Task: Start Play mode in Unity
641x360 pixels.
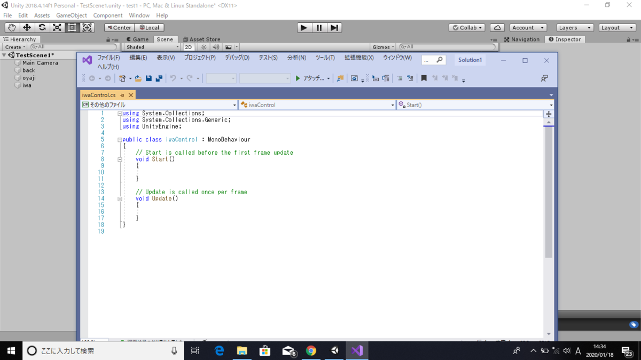Action: [x=304, y=28]
